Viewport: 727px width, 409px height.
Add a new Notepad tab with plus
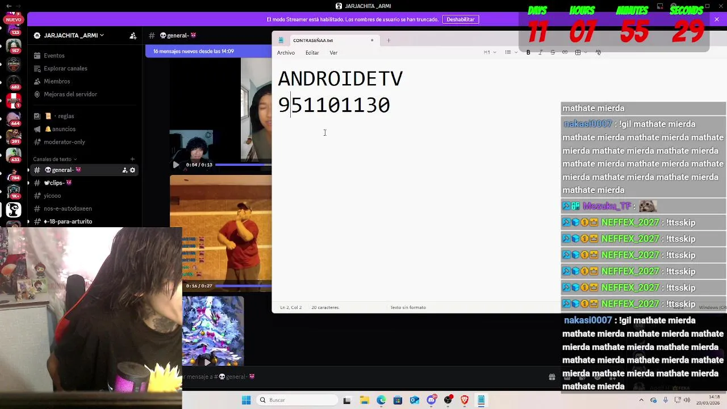[x=388, y=40]
